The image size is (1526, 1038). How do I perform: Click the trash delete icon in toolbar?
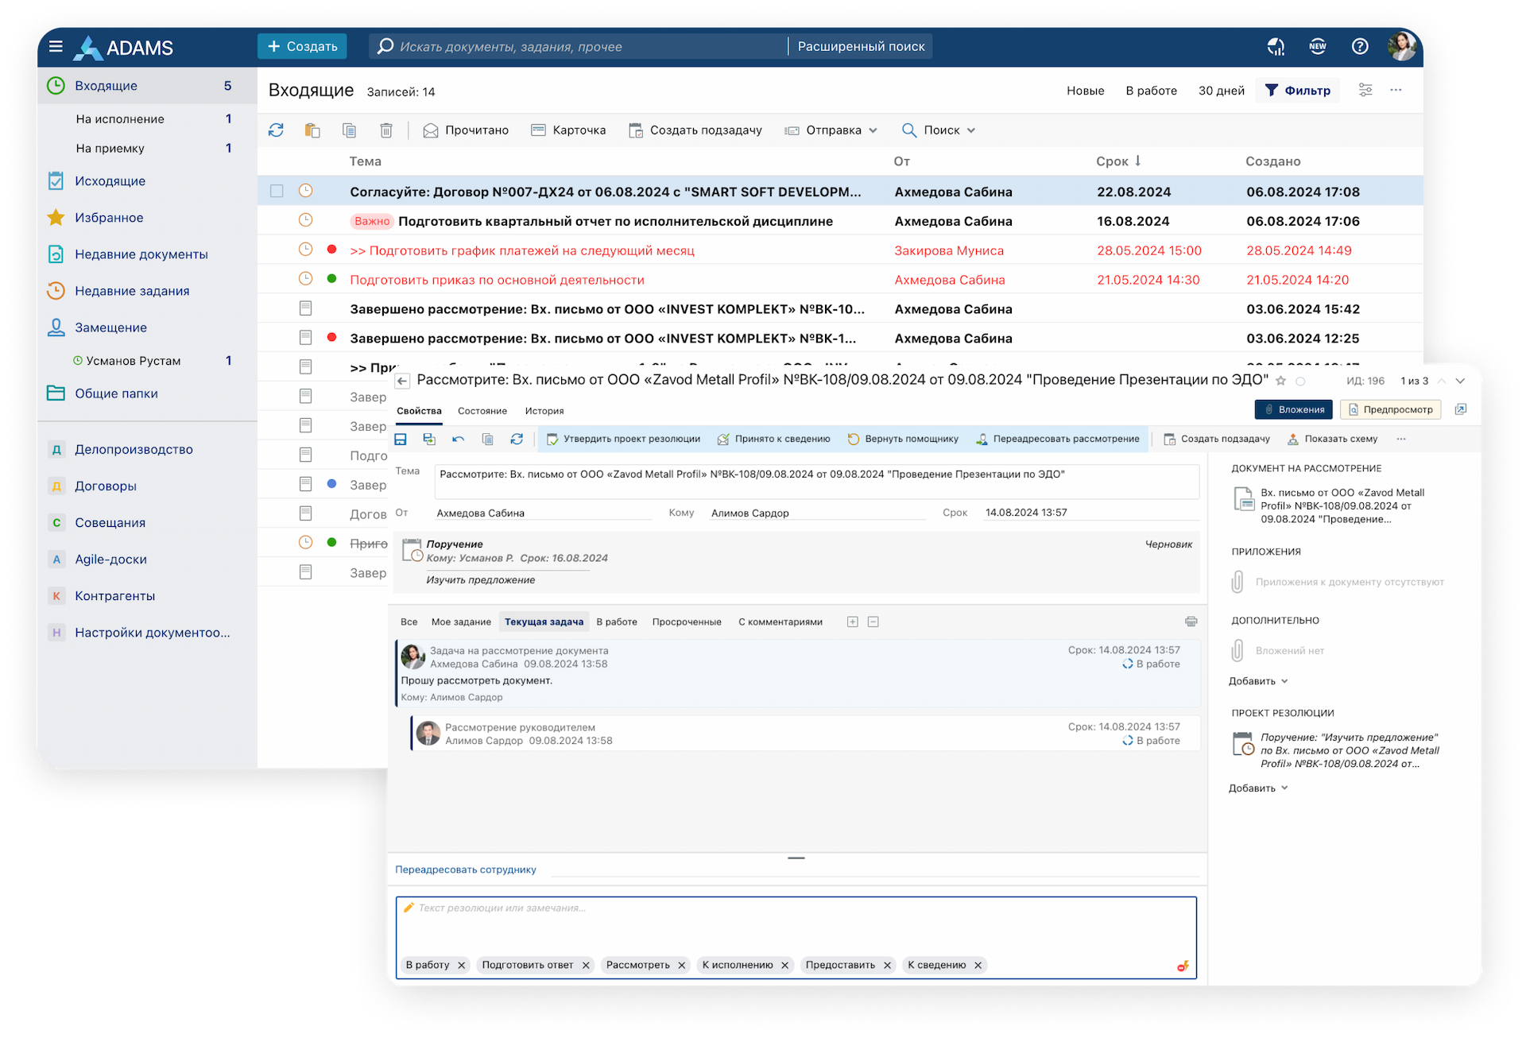(386, 130)
